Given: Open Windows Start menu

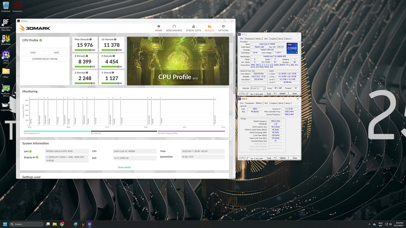Looking at the screenshot, I should 5,224.
